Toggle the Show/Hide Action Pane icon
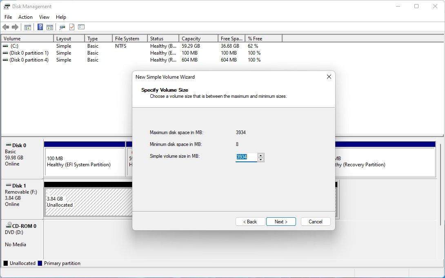The image size is (445, 278). (50, 27)
